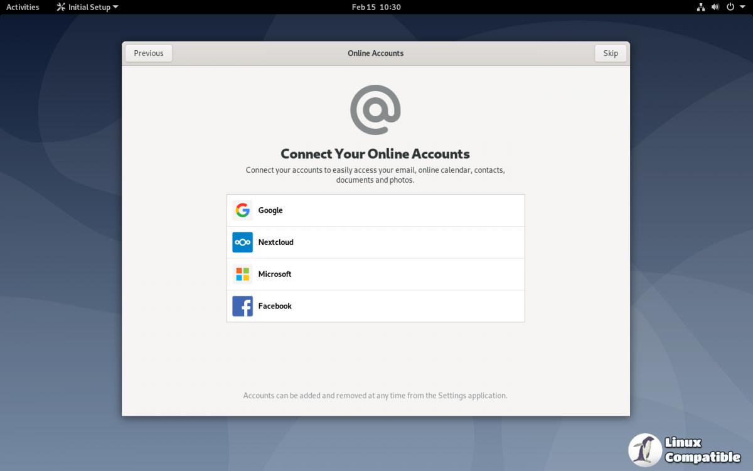Open the Initial Setup application menu
The height and width of the screenshot is (471, 753).
(87, 7)
